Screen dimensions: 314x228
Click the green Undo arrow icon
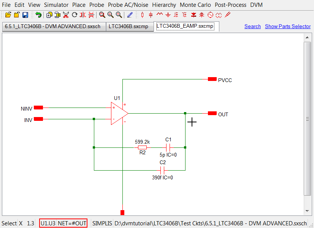tap(38, 15)
